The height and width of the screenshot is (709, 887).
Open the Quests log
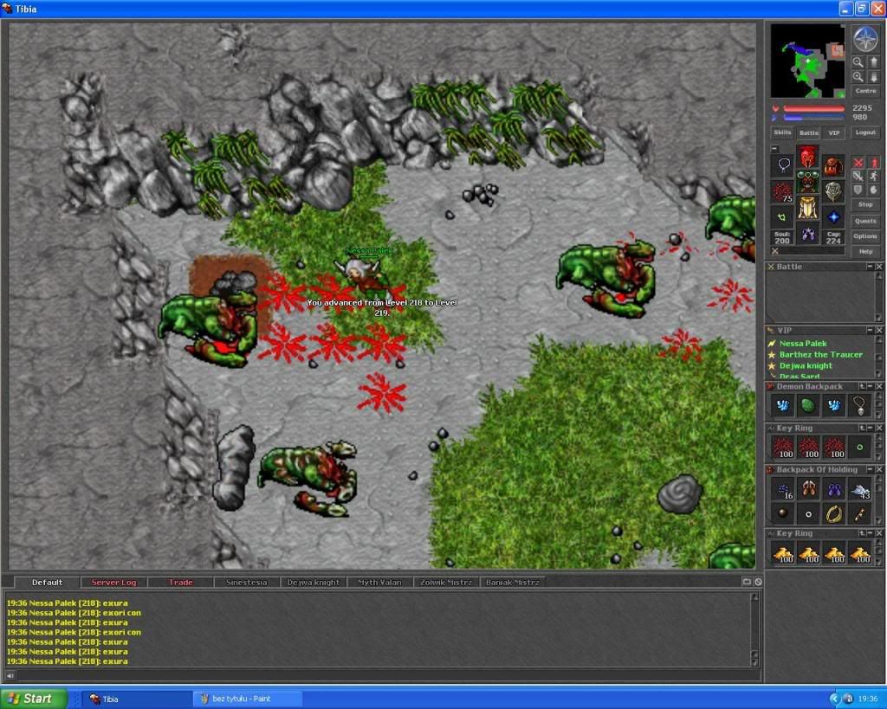(865, 221)
